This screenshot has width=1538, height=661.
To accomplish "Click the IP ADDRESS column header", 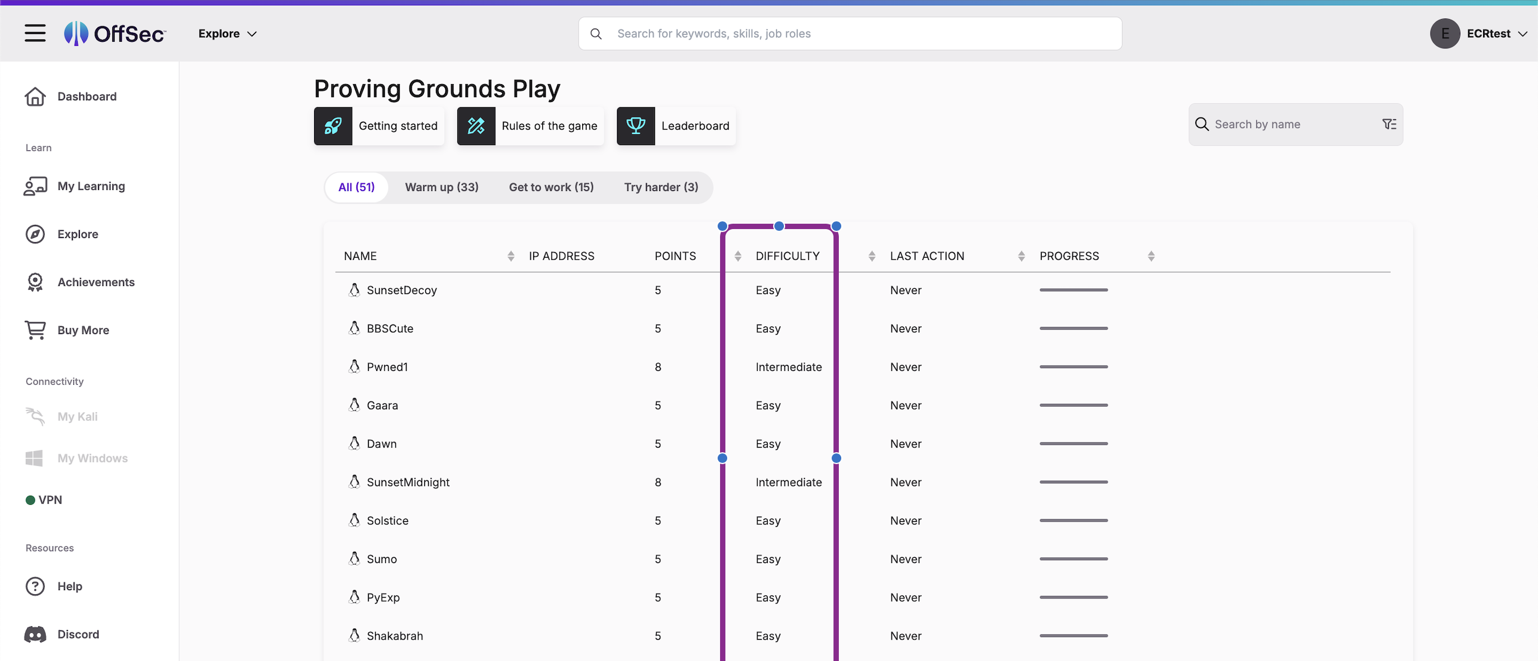I will coord(561,256).
